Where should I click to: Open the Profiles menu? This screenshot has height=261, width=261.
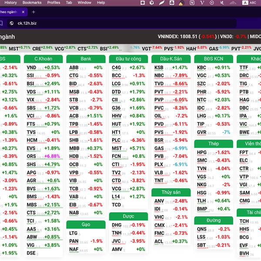coord(54,3)
